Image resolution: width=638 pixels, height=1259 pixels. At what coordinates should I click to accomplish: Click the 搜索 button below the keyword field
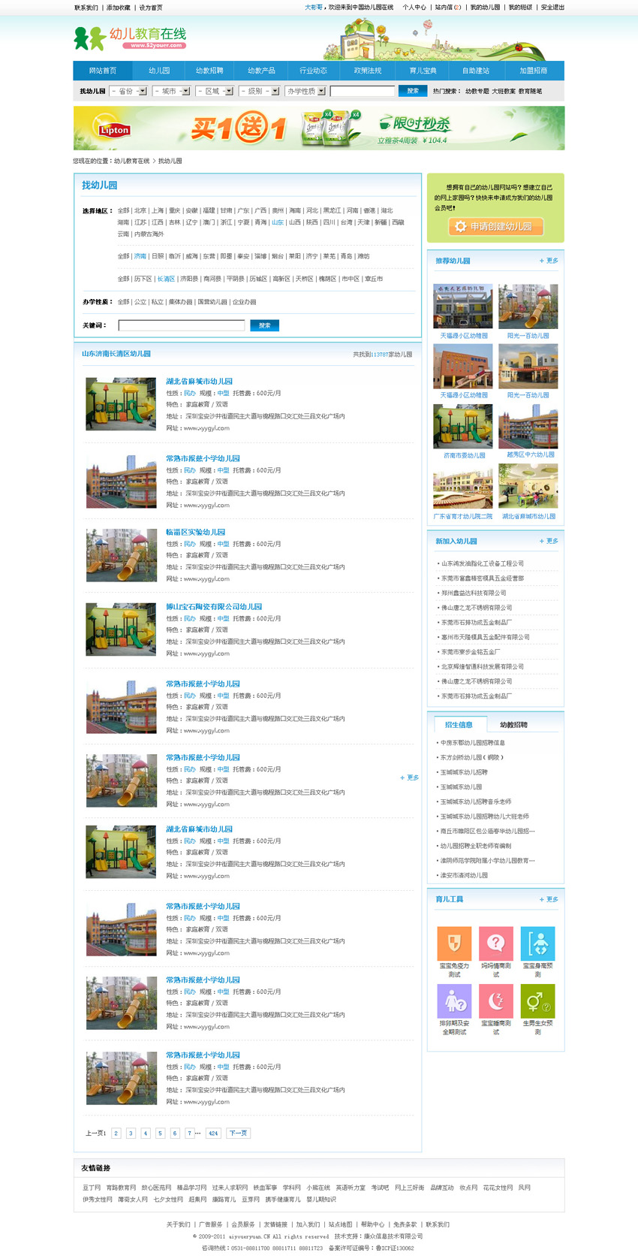pos(264,325)
